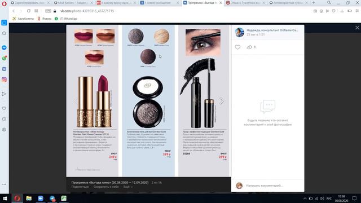Like the photo with the heart icon
This screenshot has height=203, width=361.
point(237,47)
